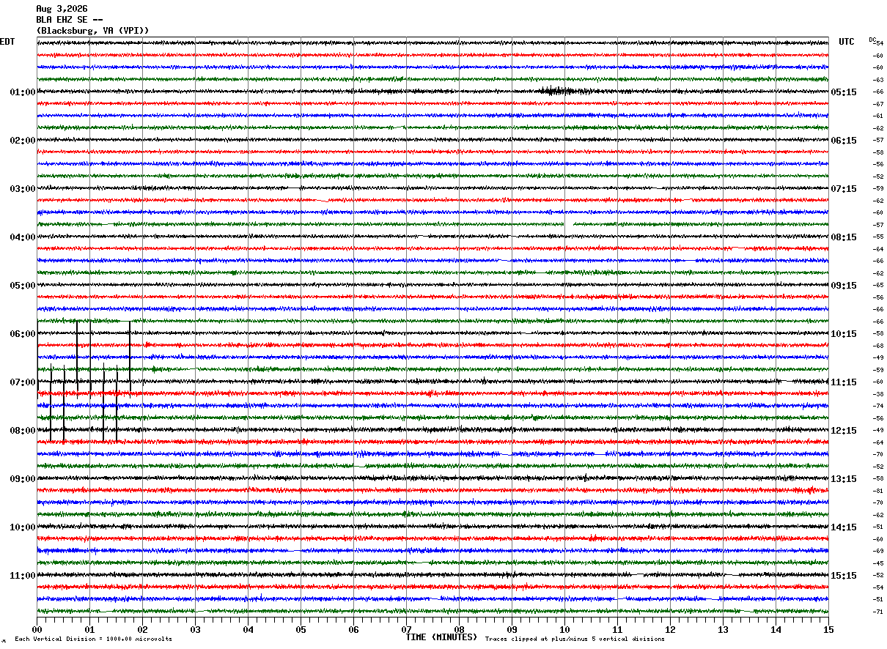The width and height of the screenshot is (887, 649).
Task: Select the 04:00 EDT hour label
Action: click(23, 237)
